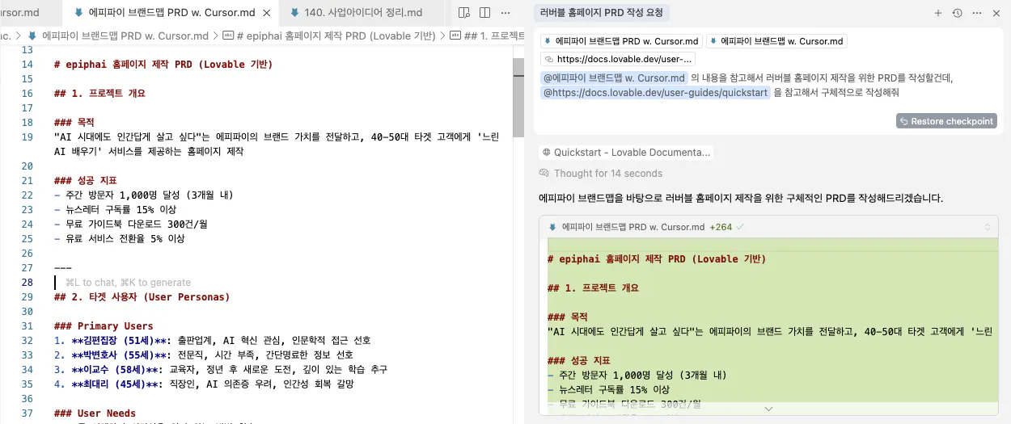Image resolution: width=1011 pixels, height=424 pixels.
Task: Click '- 유료 서비스 전환율 5% 이상' line
Action: (x=119, y=239)
